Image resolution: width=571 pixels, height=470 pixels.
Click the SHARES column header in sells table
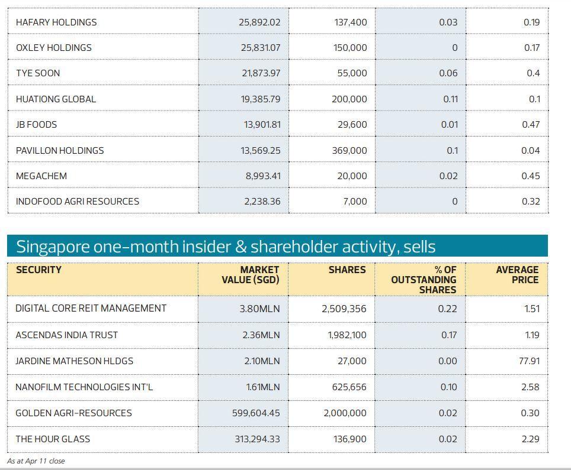[347, 270]
